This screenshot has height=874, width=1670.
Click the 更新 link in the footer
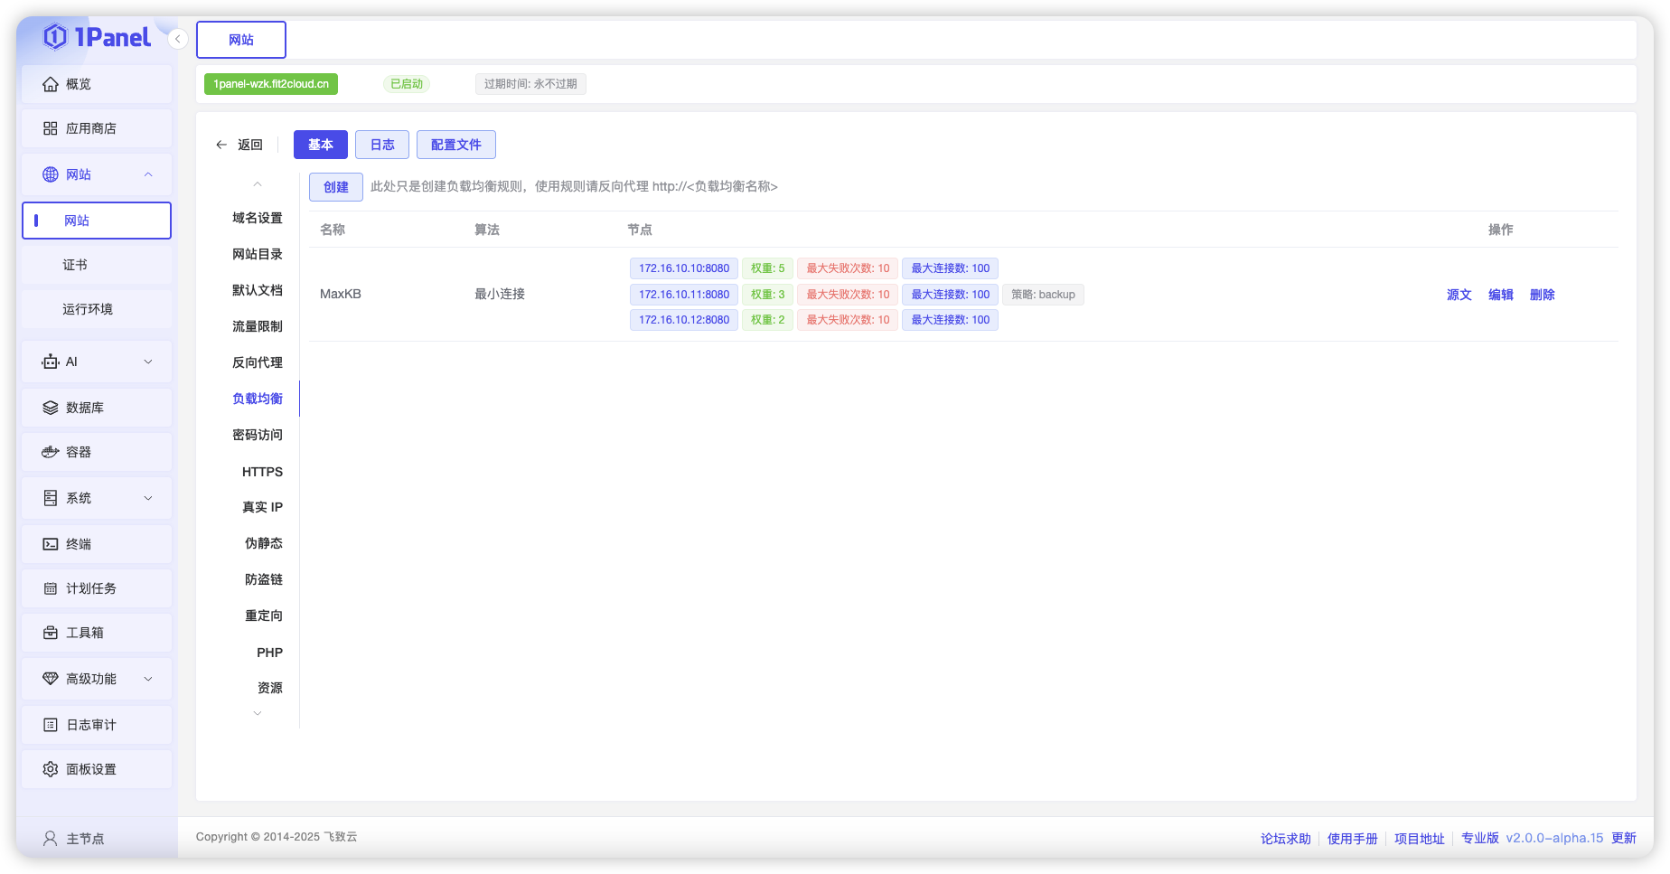(x=1624, y=838)
